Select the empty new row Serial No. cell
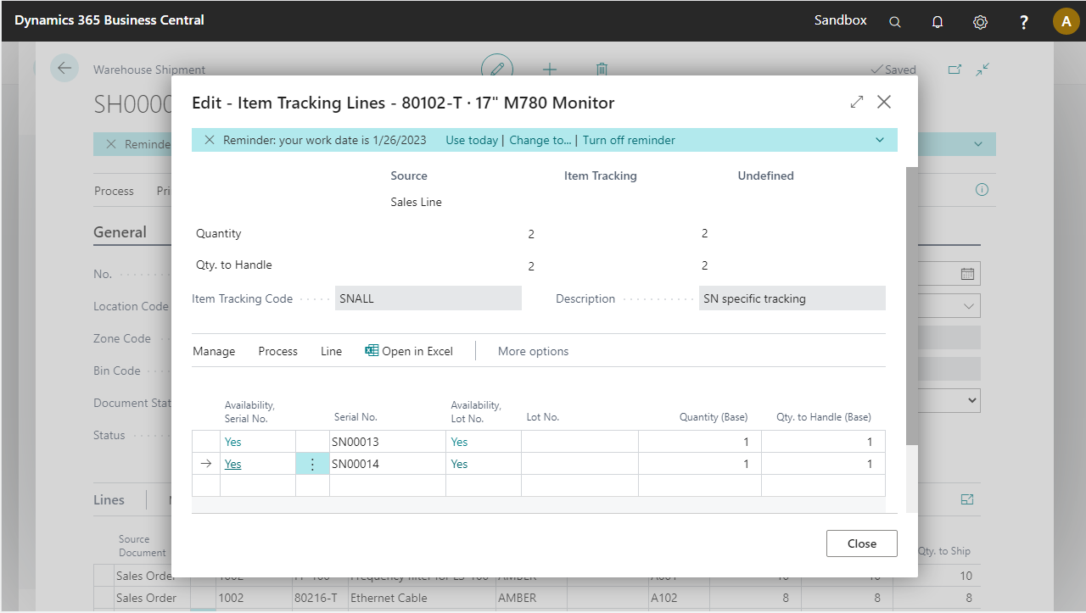This screenshot has width=1086, height=613. point(388,486)
